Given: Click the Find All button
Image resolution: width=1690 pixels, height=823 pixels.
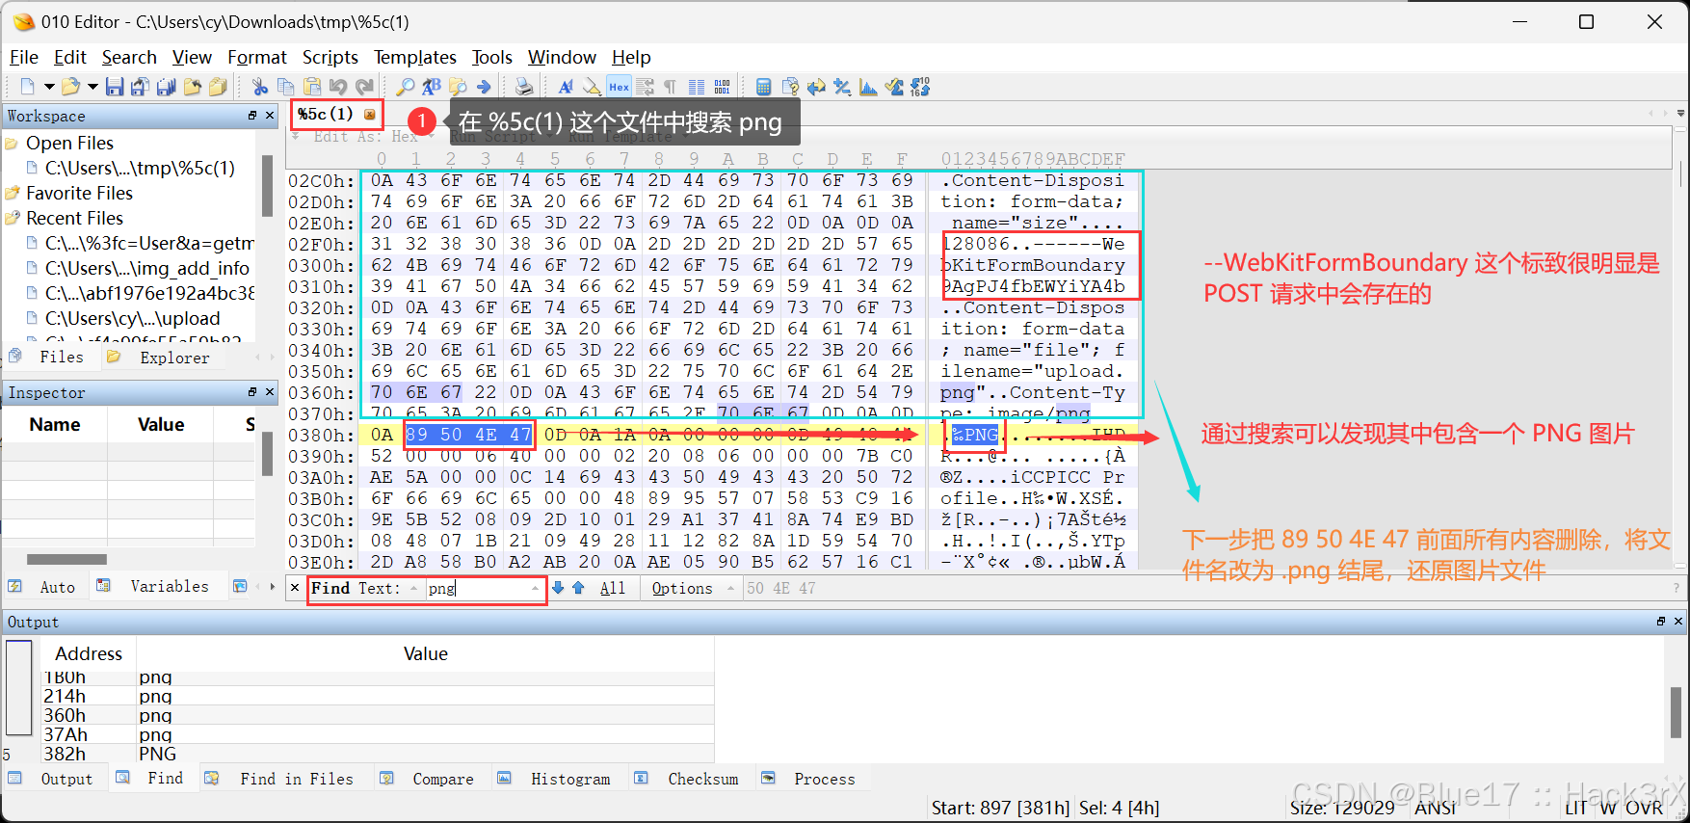Looking at the screenshot, I should (613, 588).
